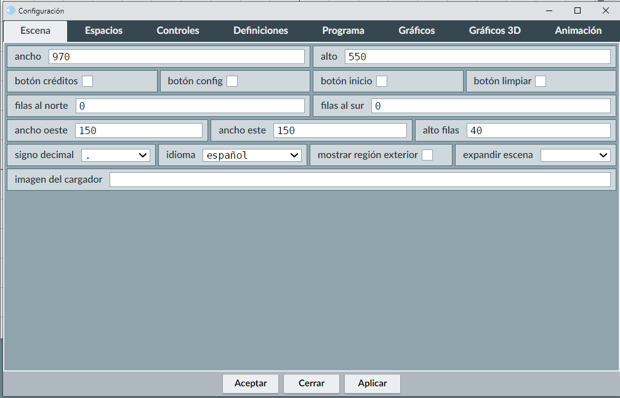
Task: Toggle mostrar región exterior checkbox
Action: 427,155
